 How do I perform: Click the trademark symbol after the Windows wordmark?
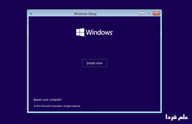point(112,31)
